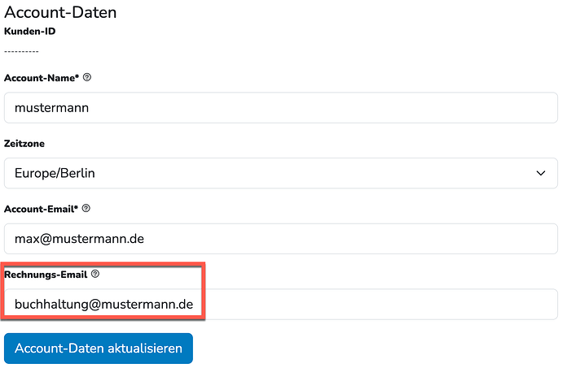Open the help tooltip icon next to Account-Email
The width and height of the screenshot is (562, 368).
tap(86, 208)
